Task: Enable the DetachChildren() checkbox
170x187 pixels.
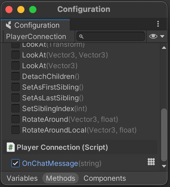Action: (x=16, y=76)
